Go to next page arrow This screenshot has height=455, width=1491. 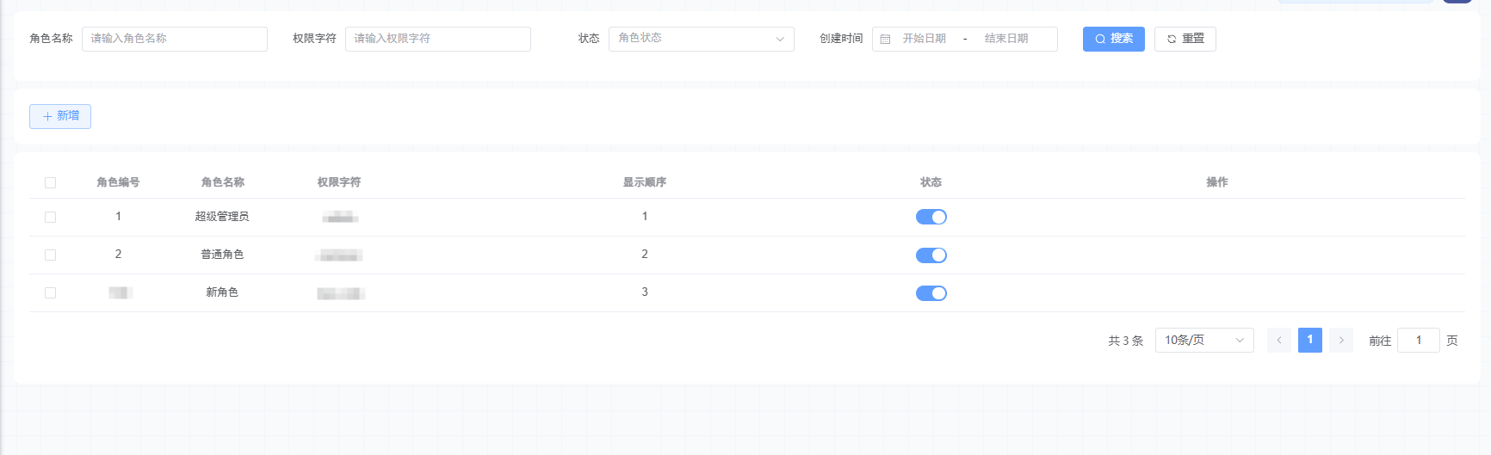1340,341
